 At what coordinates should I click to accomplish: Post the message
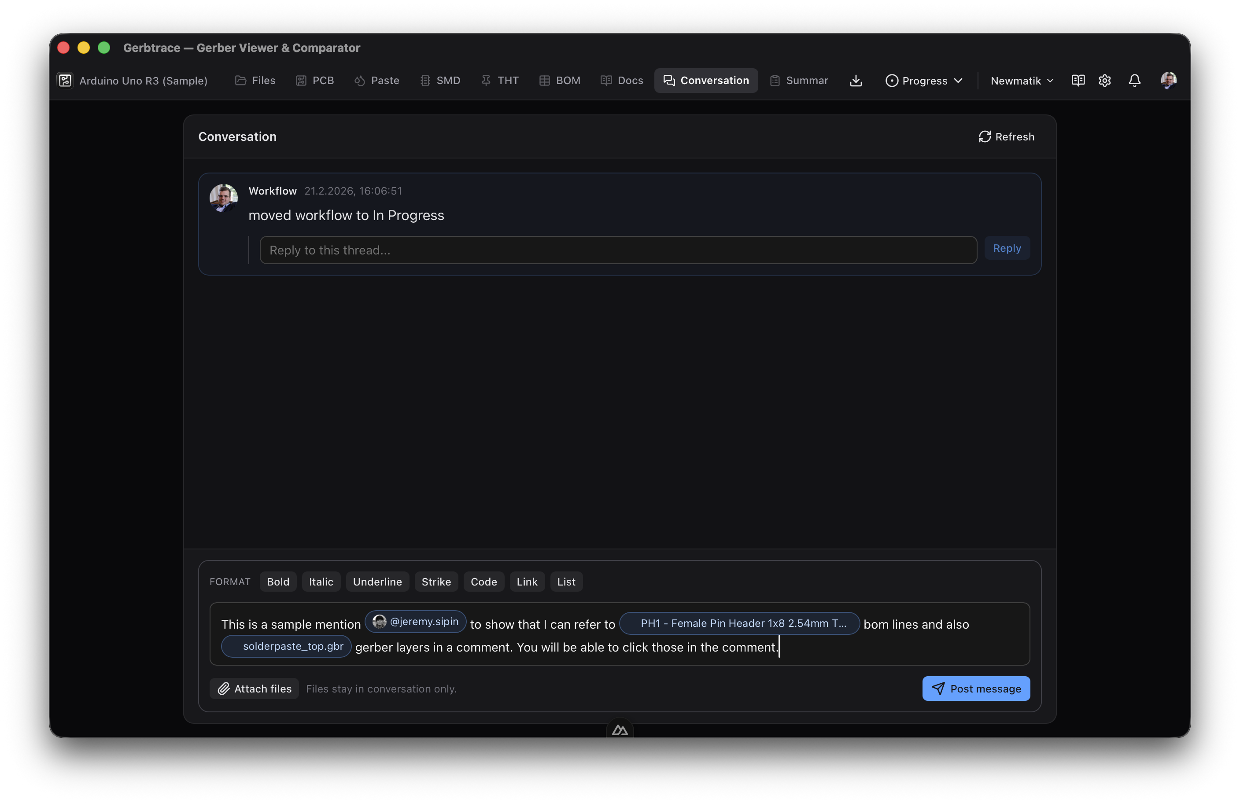click(976, 689)
